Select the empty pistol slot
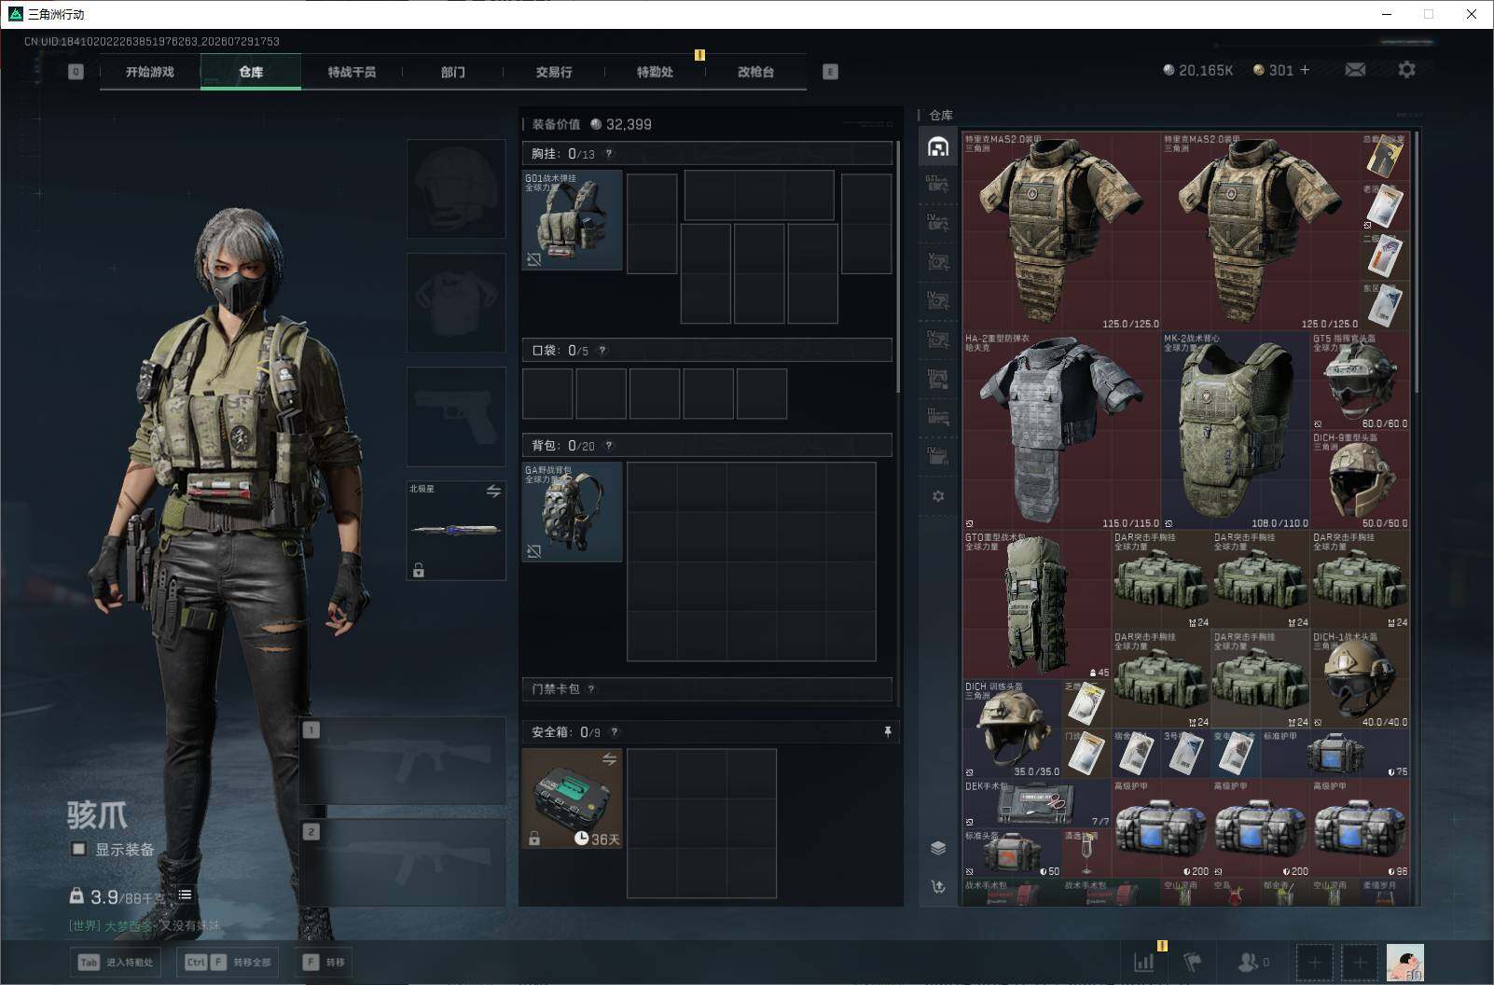 coord(456,416)
